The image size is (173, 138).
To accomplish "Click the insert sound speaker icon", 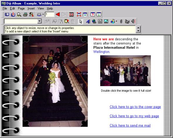I will point(133,21).
